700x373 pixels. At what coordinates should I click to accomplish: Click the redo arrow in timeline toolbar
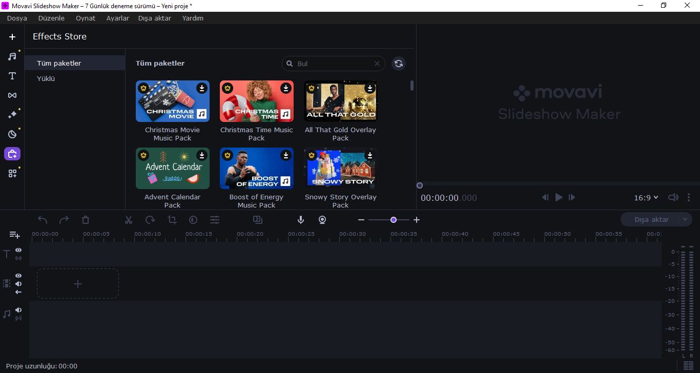tap(64, 220)
